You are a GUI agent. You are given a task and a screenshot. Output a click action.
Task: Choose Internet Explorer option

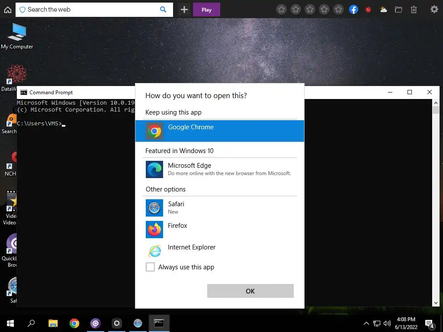click(219, 250)
